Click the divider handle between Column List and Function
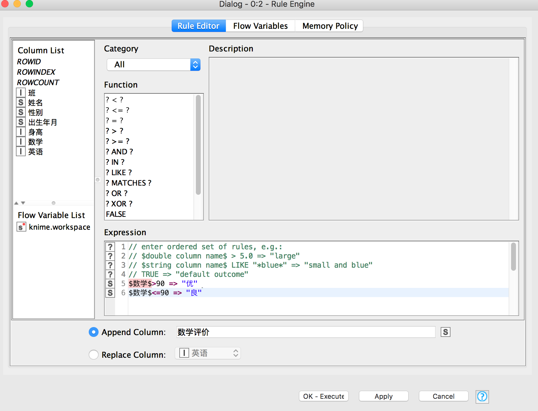This screenshot has height=411, width=538. [x=98, y=180]
